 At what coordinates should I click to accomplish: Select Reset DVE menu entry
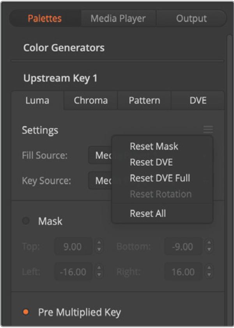151,162
